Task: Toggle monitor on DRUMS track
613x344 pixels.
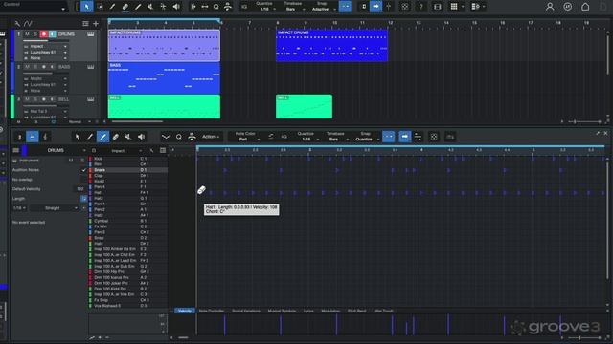Action: [x=52, y=34]
